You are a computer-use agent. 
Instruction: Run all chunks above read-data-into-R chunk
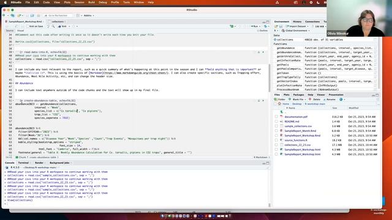pos(258,52)
